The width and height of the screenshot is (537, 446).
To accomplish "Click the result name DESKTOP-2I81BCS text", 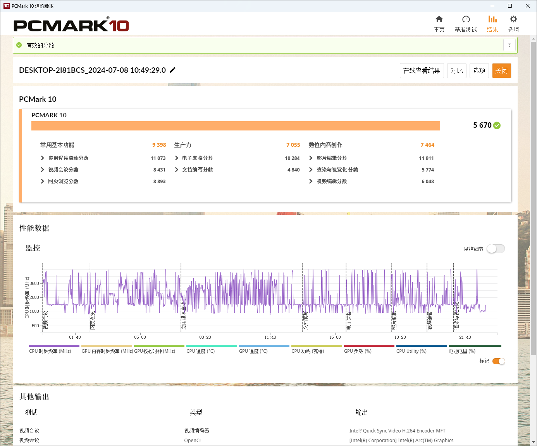I will click(92, 70).
